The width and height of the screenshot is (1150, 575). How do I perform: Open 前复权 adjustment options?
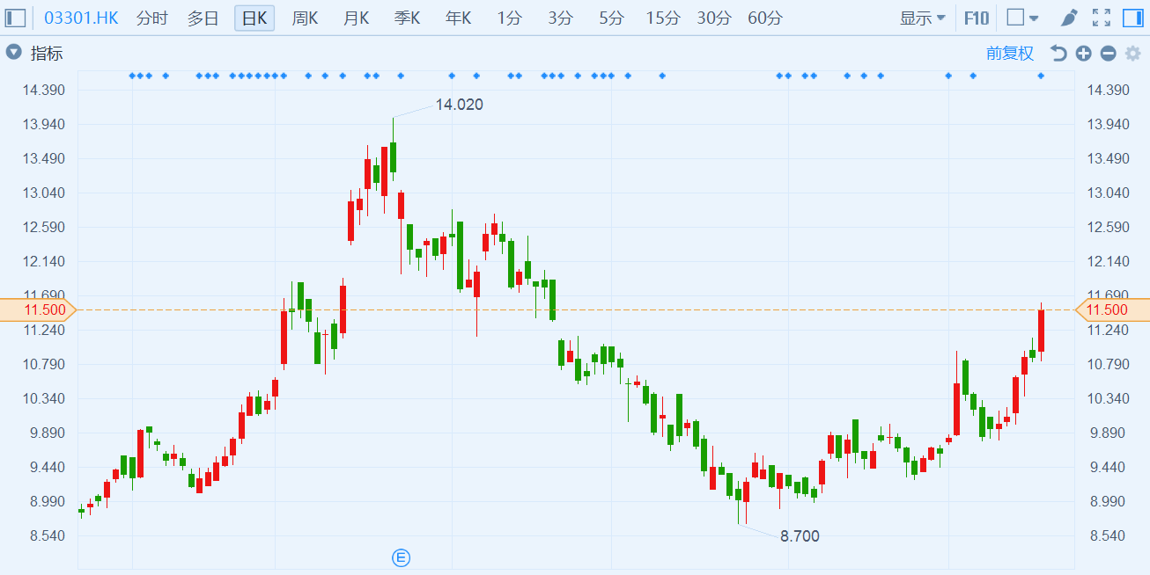[x=1010, y=54]
